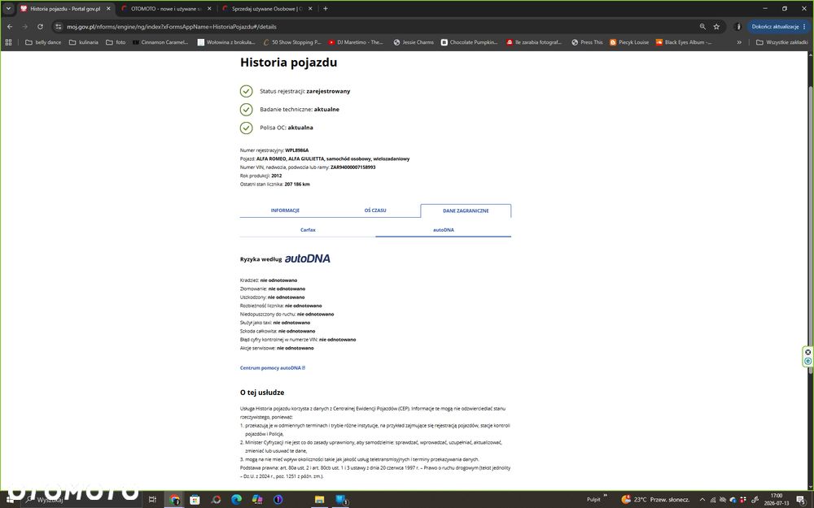Select the Carfax sub-tab
The width and height of the screenshot is (814, 508).
pyautogui.click(x=308, y=230)
